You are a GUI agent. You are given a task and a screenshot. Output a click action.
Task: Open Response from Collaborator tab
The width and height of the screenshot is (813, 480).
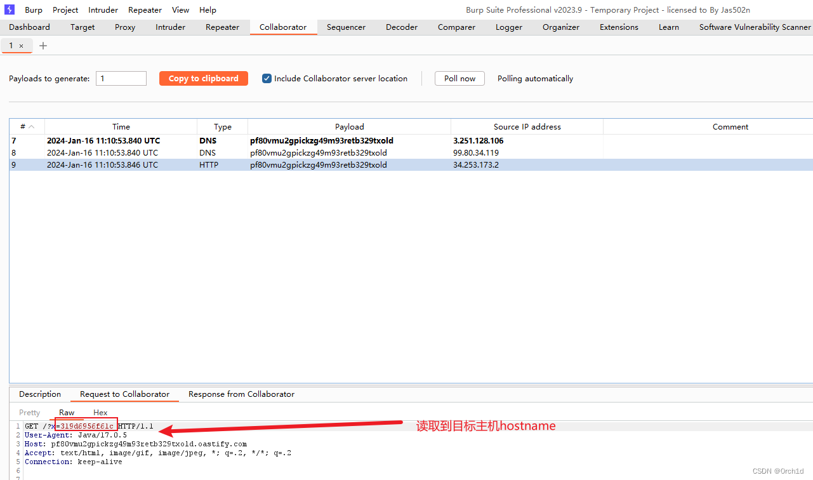tap(241, 394)
